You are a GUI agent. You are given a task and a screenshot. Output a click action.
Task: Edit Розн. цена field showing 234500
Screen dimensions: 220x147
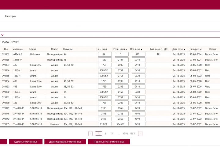[122, 124]
